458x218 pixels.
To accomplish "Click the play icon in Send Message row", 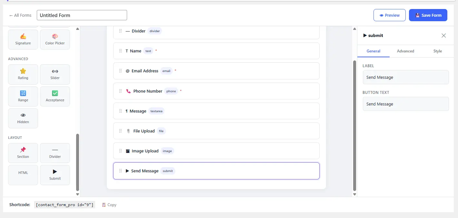I will click(x=127, y=171).
